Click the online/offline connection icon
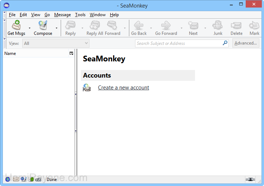 point(250,180)
